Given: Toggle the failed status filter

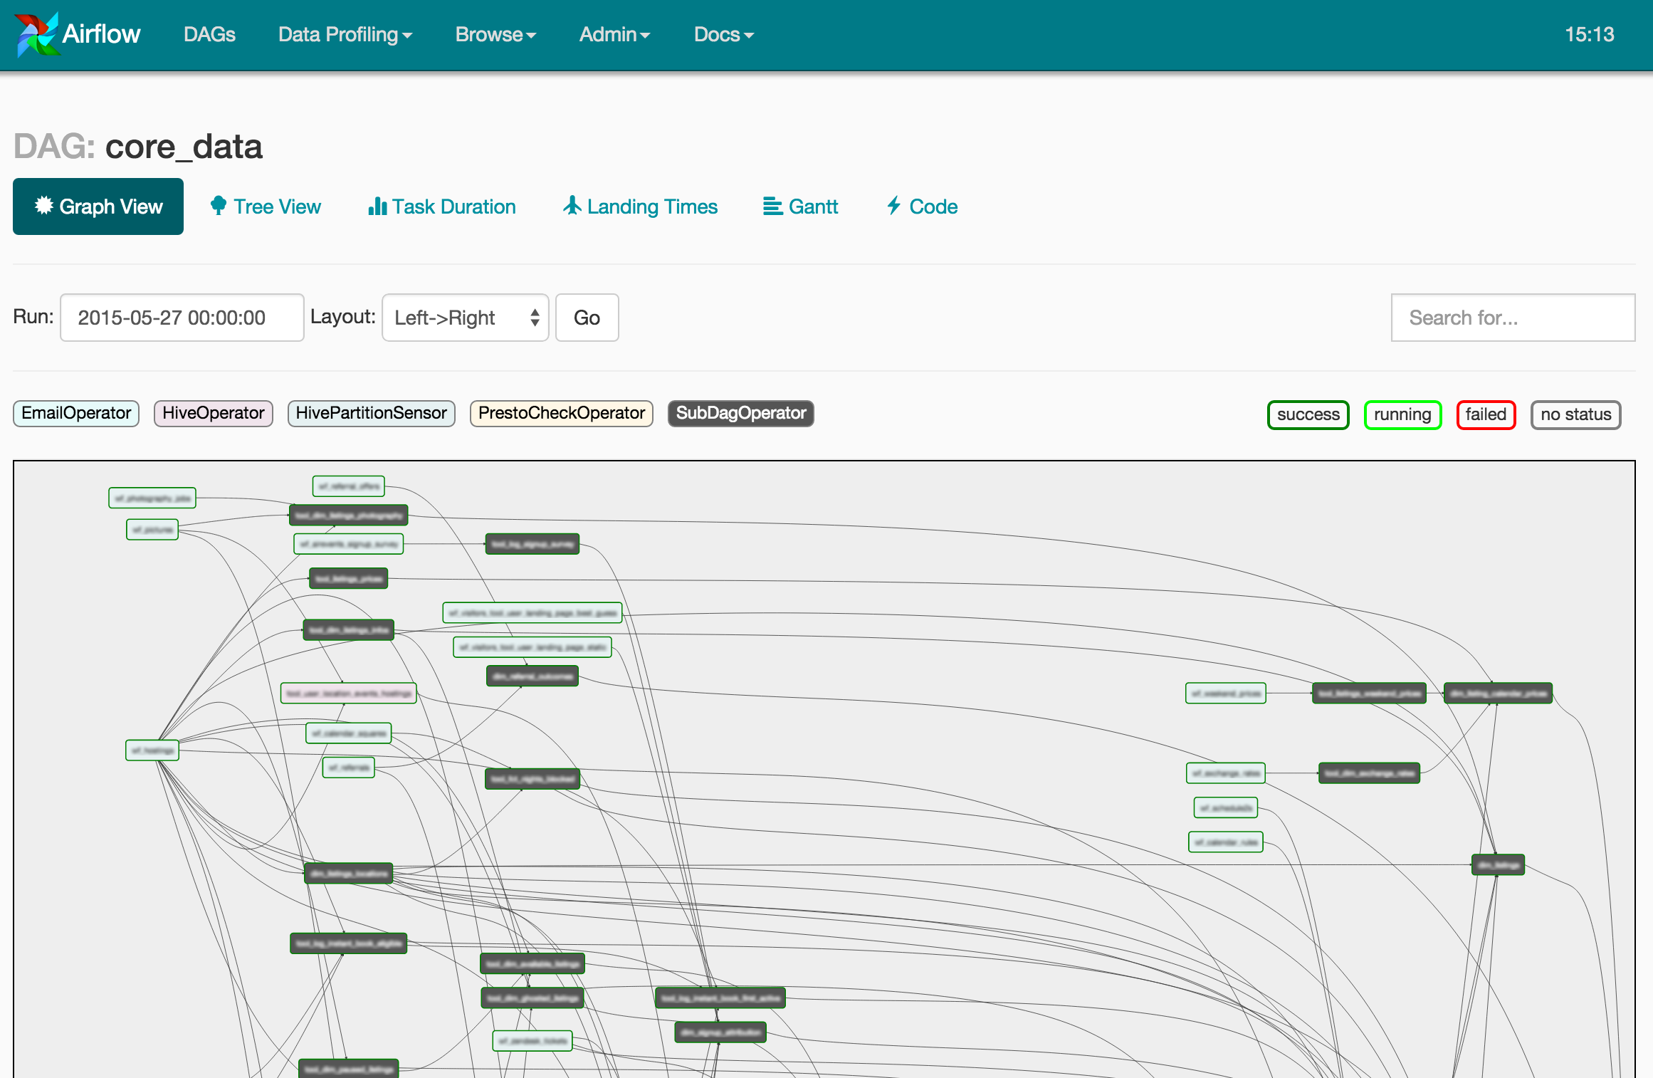Looking at the screenshot, I should pos(1486,414).
